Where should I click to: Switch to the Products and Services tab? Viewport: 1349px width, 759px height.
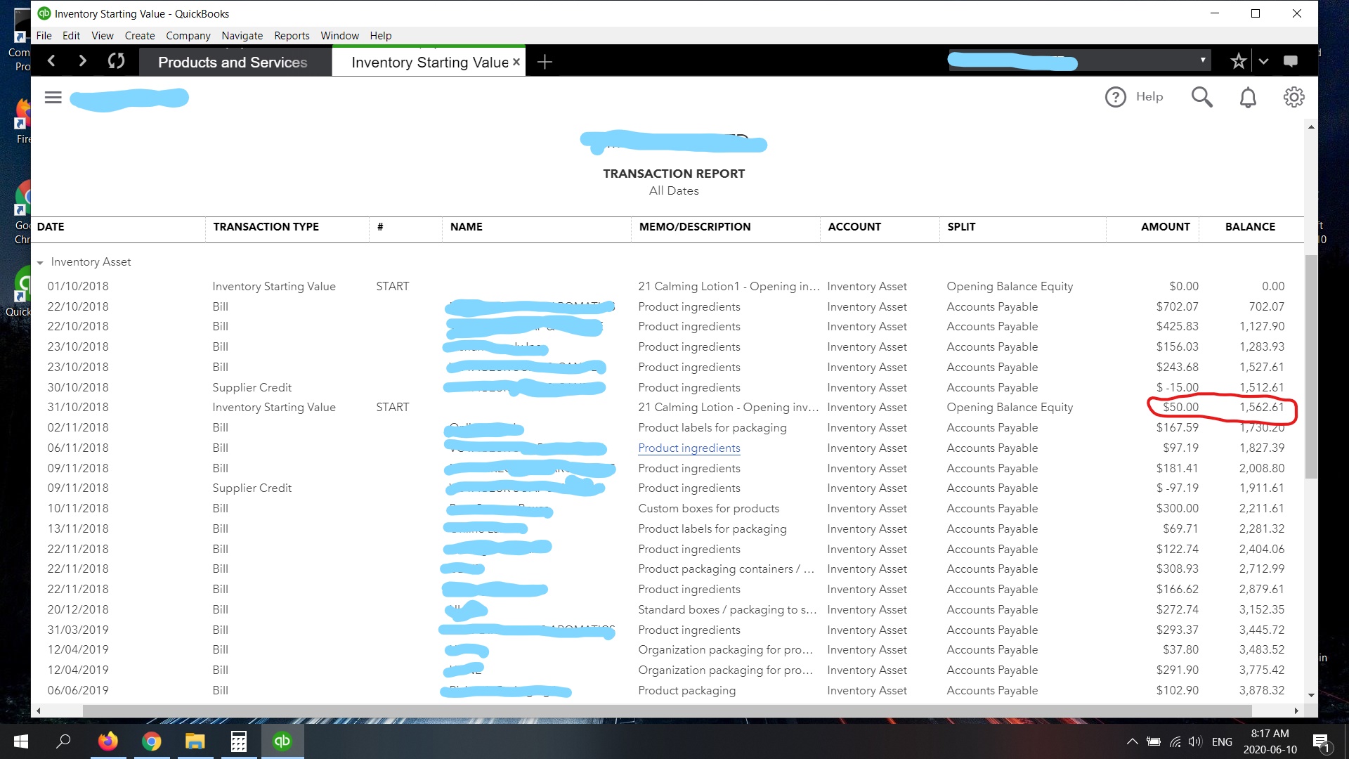click(x=233, y=62)
